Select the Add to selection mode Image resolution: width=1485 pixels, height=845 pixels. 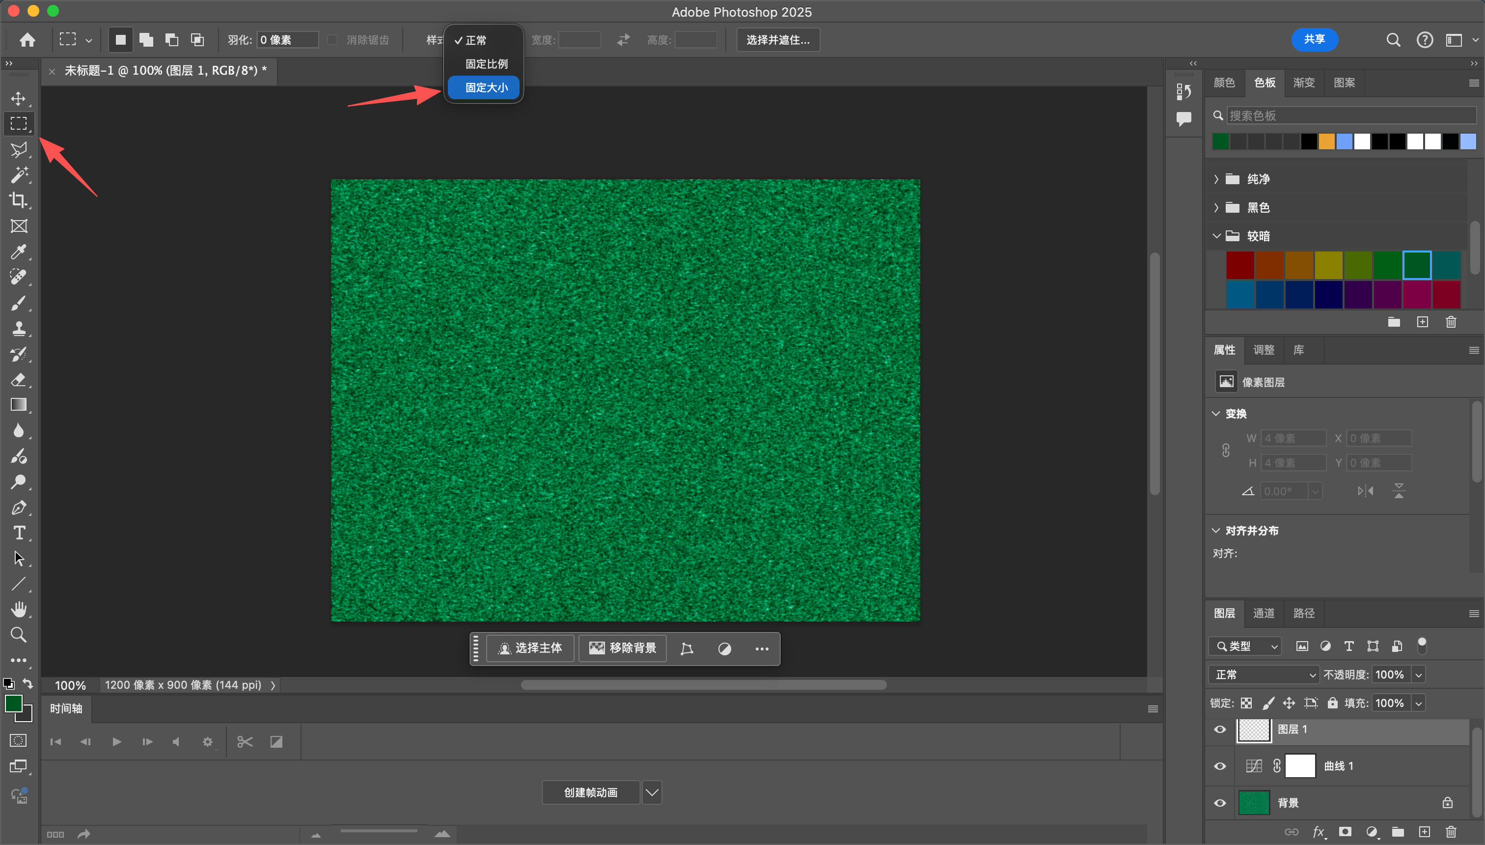click(x=146, y=39)
